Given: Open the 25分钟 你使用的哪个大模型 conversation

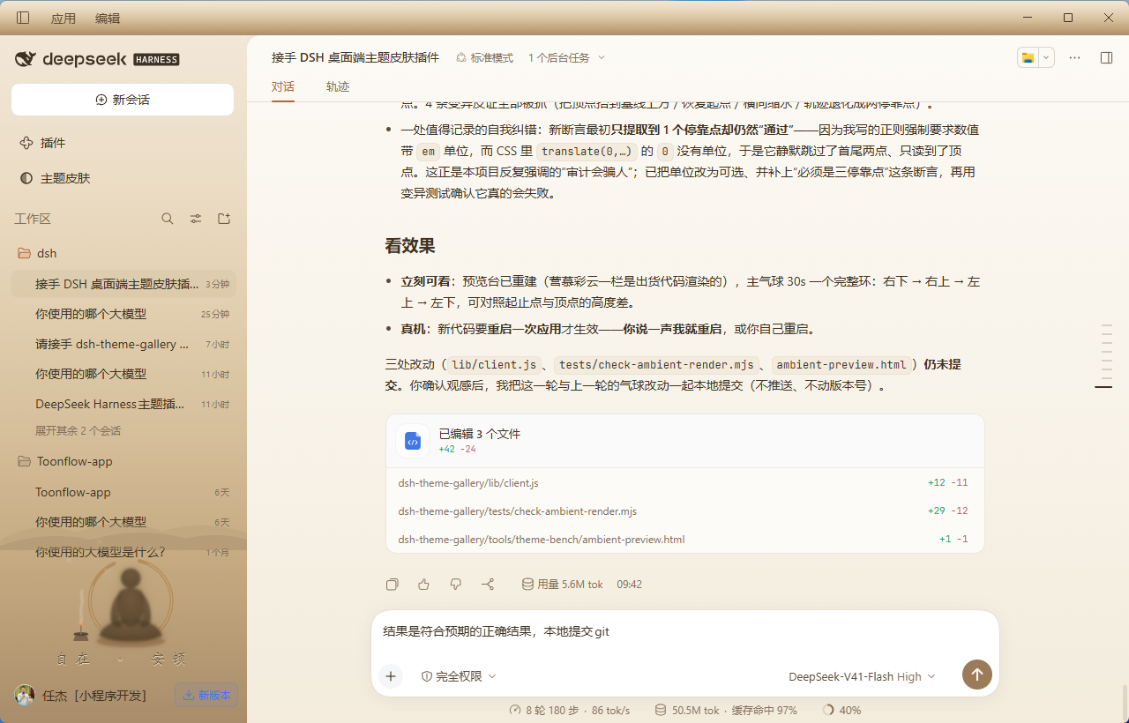Looking at the screenshot, I should [123, 314].
